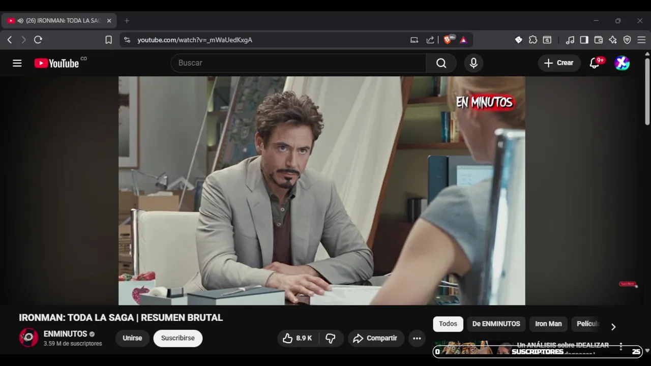Open the more actions three-dot button
Image resolution: width=651 pixels, height=366 pixels.
[417, 338]
